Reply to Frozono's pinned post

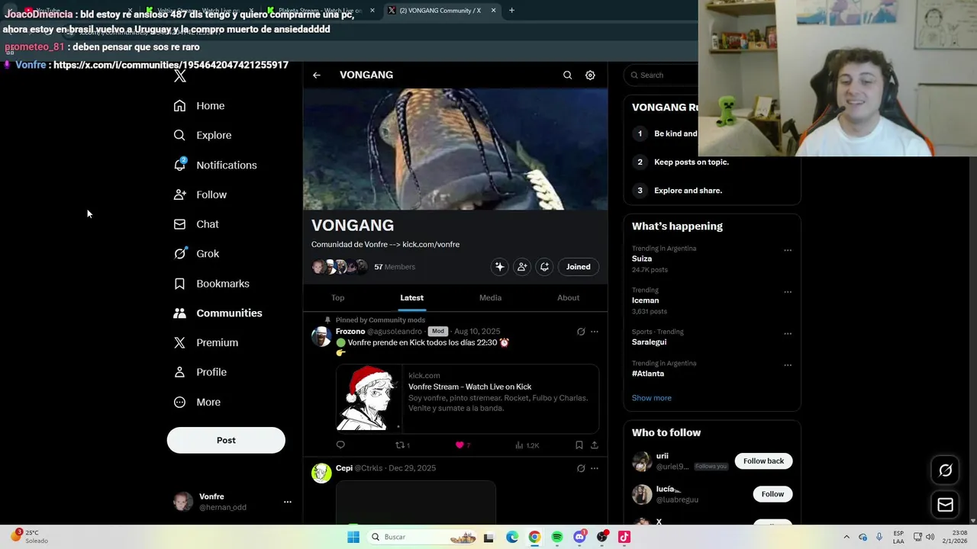click(340, 445)
